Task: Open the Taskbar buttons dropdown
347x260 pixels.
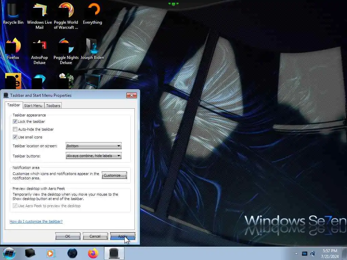Action: [x=94, y=156]
